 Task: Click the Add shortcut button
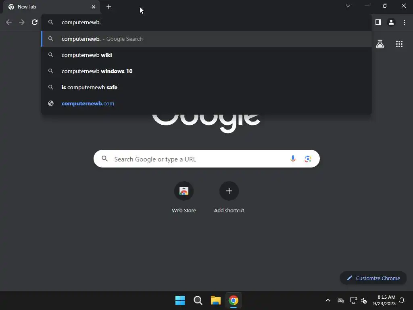[229, 197]
